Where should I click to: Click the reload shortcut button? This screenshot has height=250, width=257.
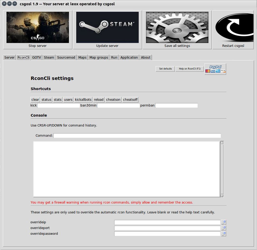99,100
